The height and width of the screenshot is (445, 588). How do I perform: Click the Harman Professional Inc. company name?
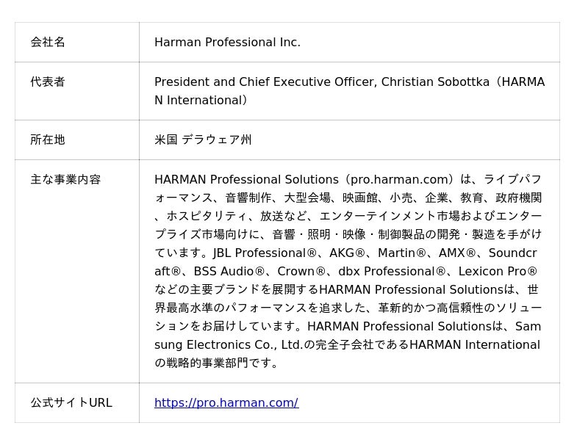tap(227, 43)
